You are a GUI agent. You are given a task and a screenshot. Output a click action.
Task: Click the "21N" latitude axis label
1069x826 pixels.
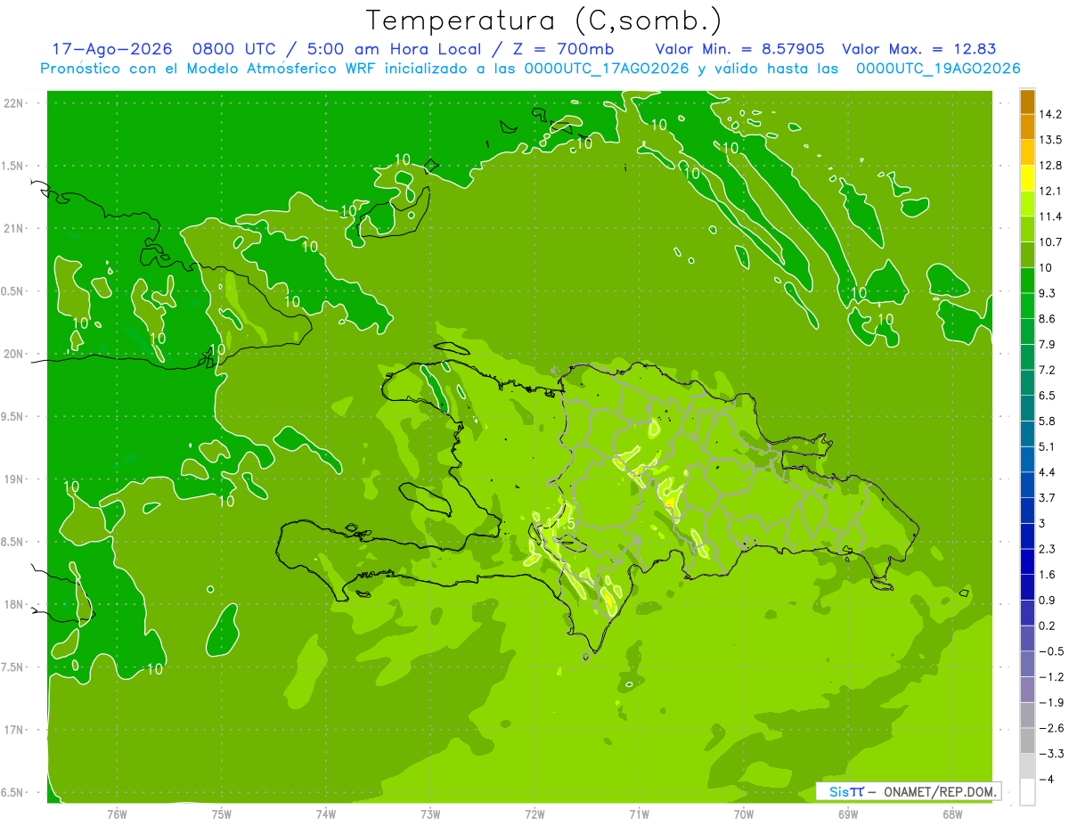tap(13, 229)
